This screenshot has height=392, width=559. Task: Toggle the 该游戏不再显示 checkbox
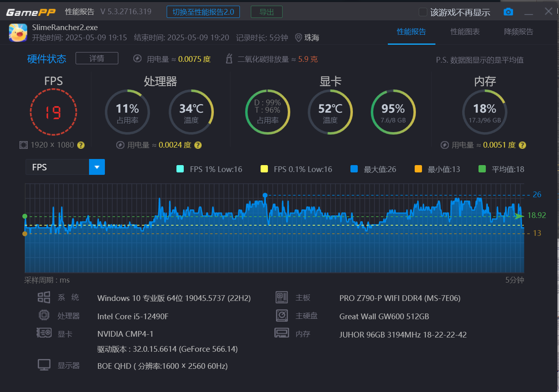click(423, 12)
